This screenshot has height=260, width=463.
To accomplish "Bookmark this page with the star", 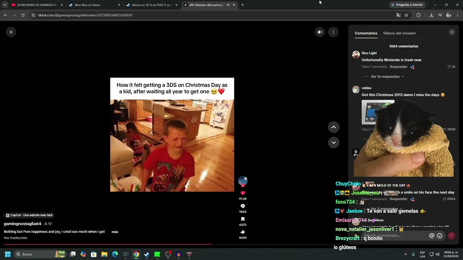I will click(x=406, y=15).
